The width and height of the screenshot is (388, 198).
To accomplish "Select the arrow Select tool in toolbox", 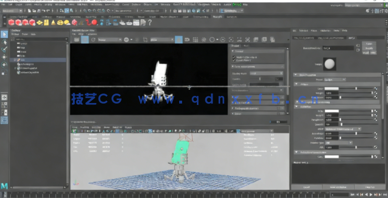I will pos(4,34).
